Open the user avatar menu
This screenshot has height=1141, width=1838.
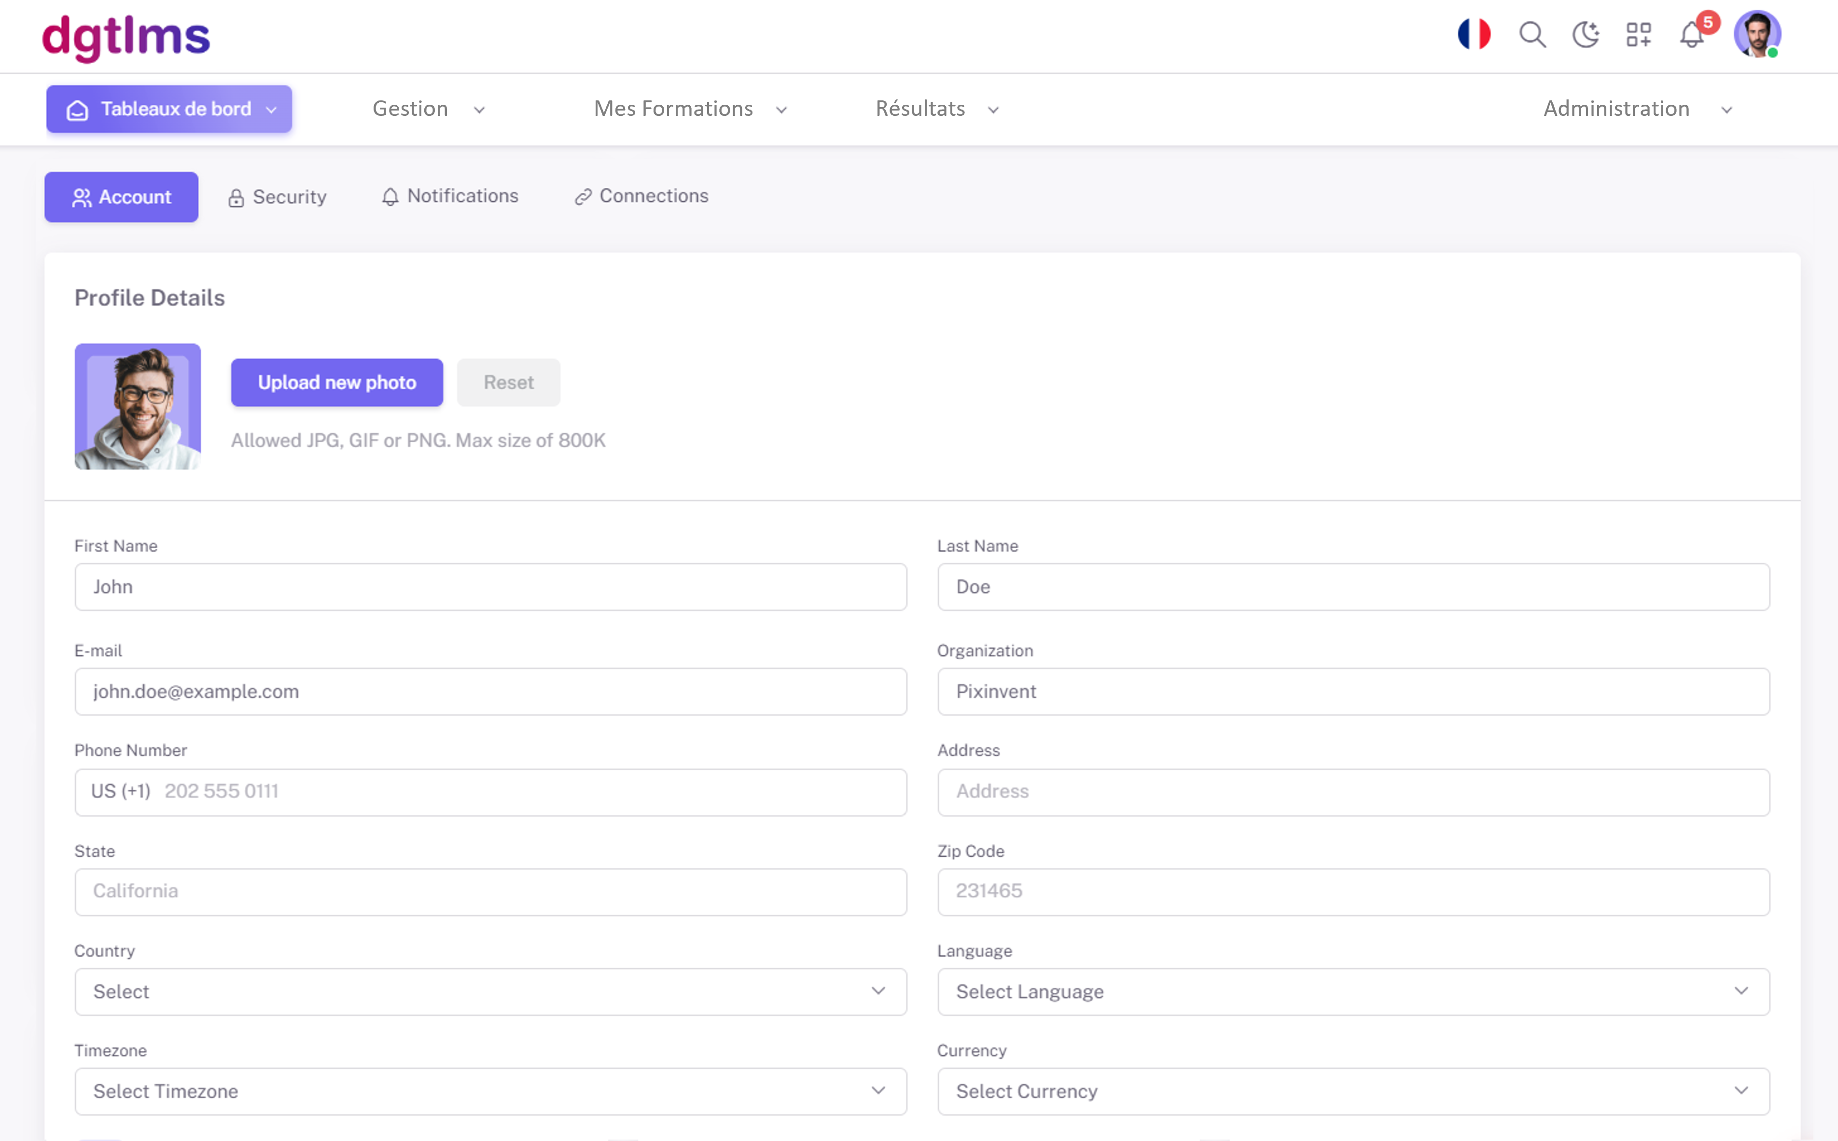[x=1757, y=34]
